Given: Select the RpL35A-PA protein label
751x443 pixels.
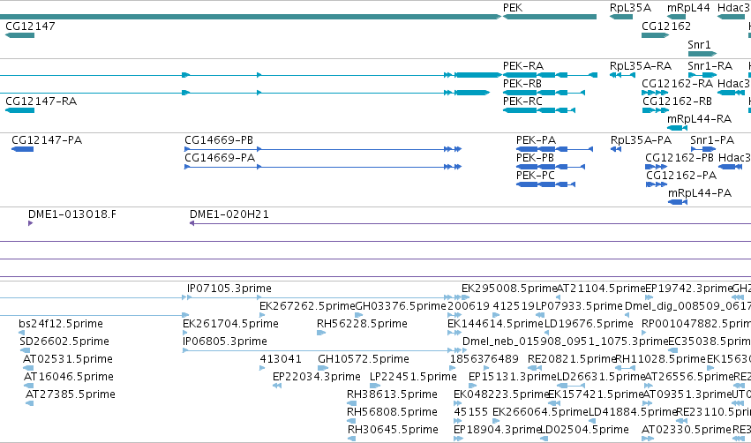Looking at the screenshot, I should point(641,140).
